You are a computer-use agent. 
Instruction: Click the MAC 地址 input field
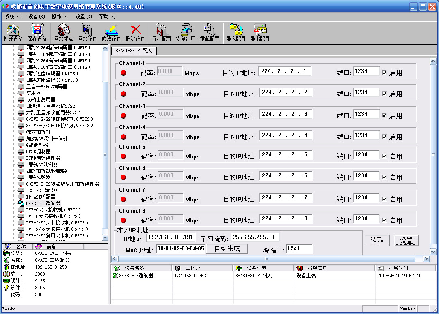tap(181, 249)
